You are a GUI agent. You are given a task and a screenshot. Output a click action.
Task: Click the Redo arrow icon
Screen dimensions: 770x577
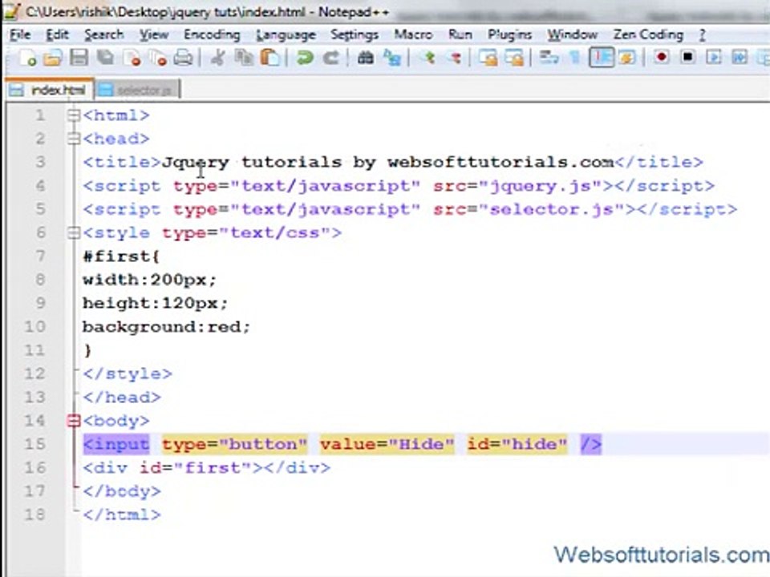pyautogui.click(x=331, y=59)
